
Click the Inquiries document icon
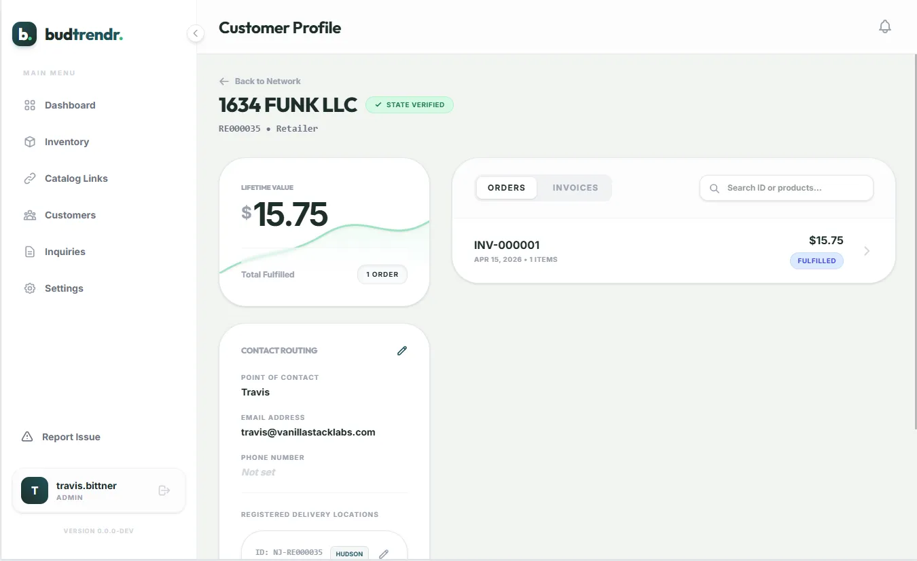pyautogui.click(x=30, y=252)
